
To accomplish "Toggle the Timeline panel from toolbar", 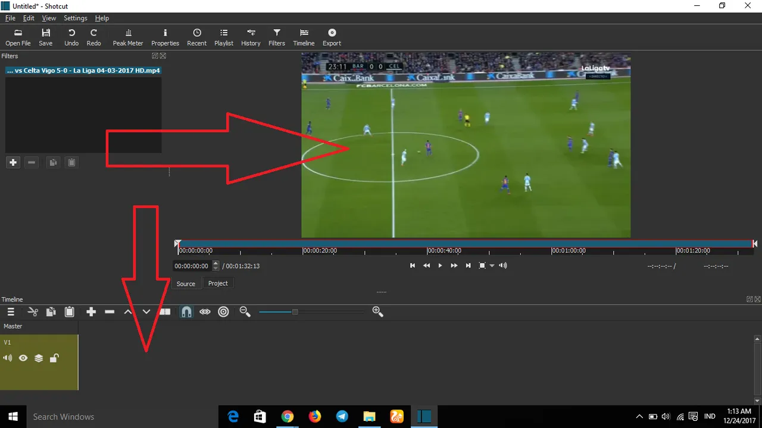I will tap(304, 37).
